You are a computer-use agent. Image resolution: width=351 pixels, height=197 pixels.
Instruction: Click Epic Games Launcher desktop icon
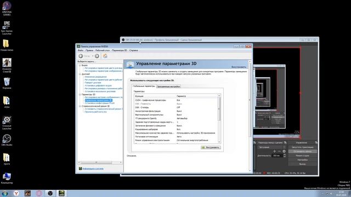[7, 28]
